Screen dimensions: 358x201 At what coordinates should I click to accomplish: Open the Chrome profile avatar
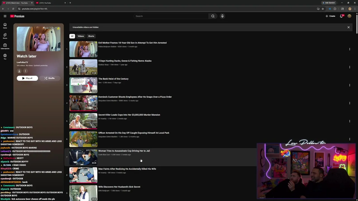(350, 9)
